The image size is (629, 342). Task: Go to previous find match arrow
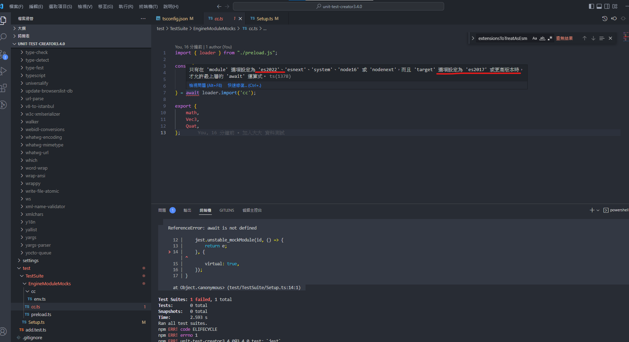click(584, 38)
